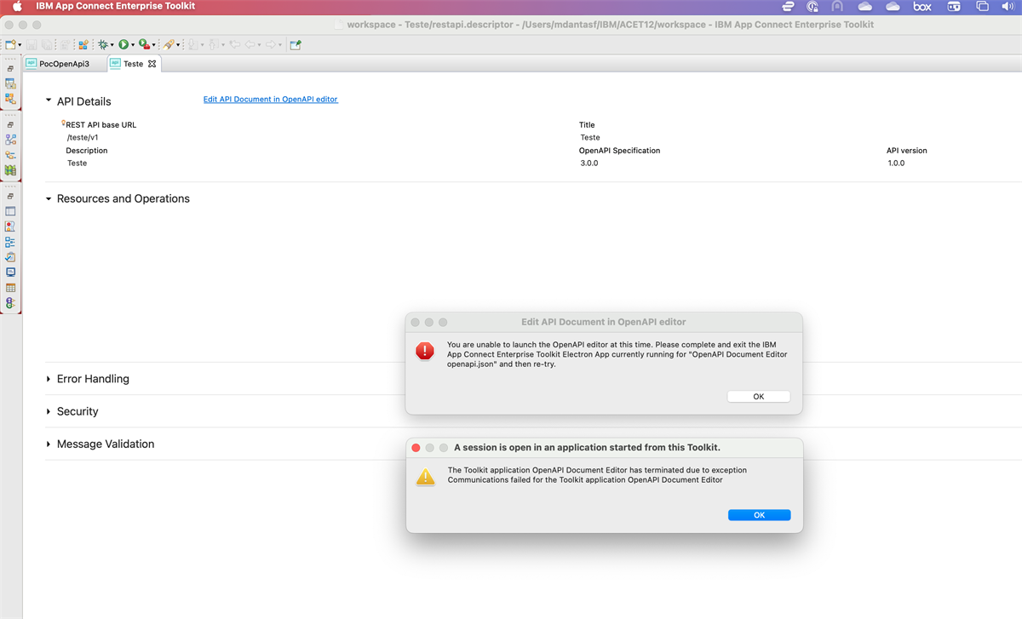The image size is (1022, 619).
Task: Click the warning triangle icon in session dialog
Action: [425, 476]
